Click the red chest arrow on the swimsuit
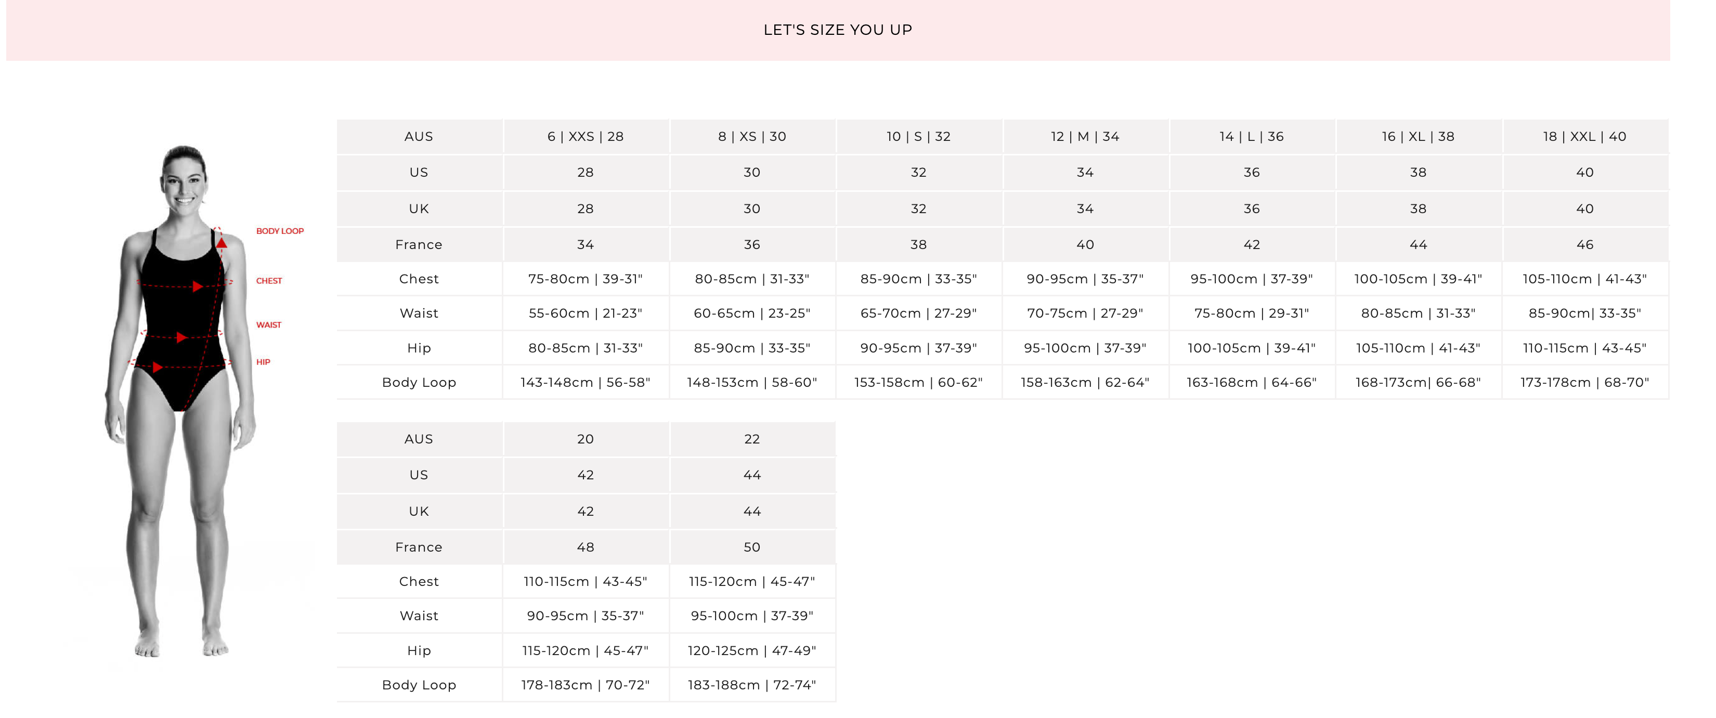1716x718 pixels. point(197,286)
